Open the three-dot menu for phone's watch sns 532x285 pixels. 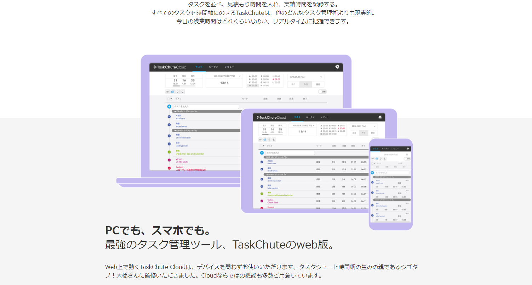coord(407,181)
